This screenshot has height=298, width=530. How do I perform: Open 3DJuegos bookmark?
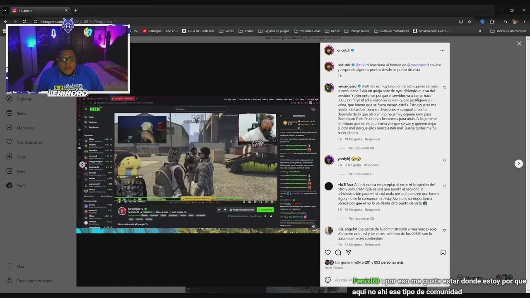point(160,31)
